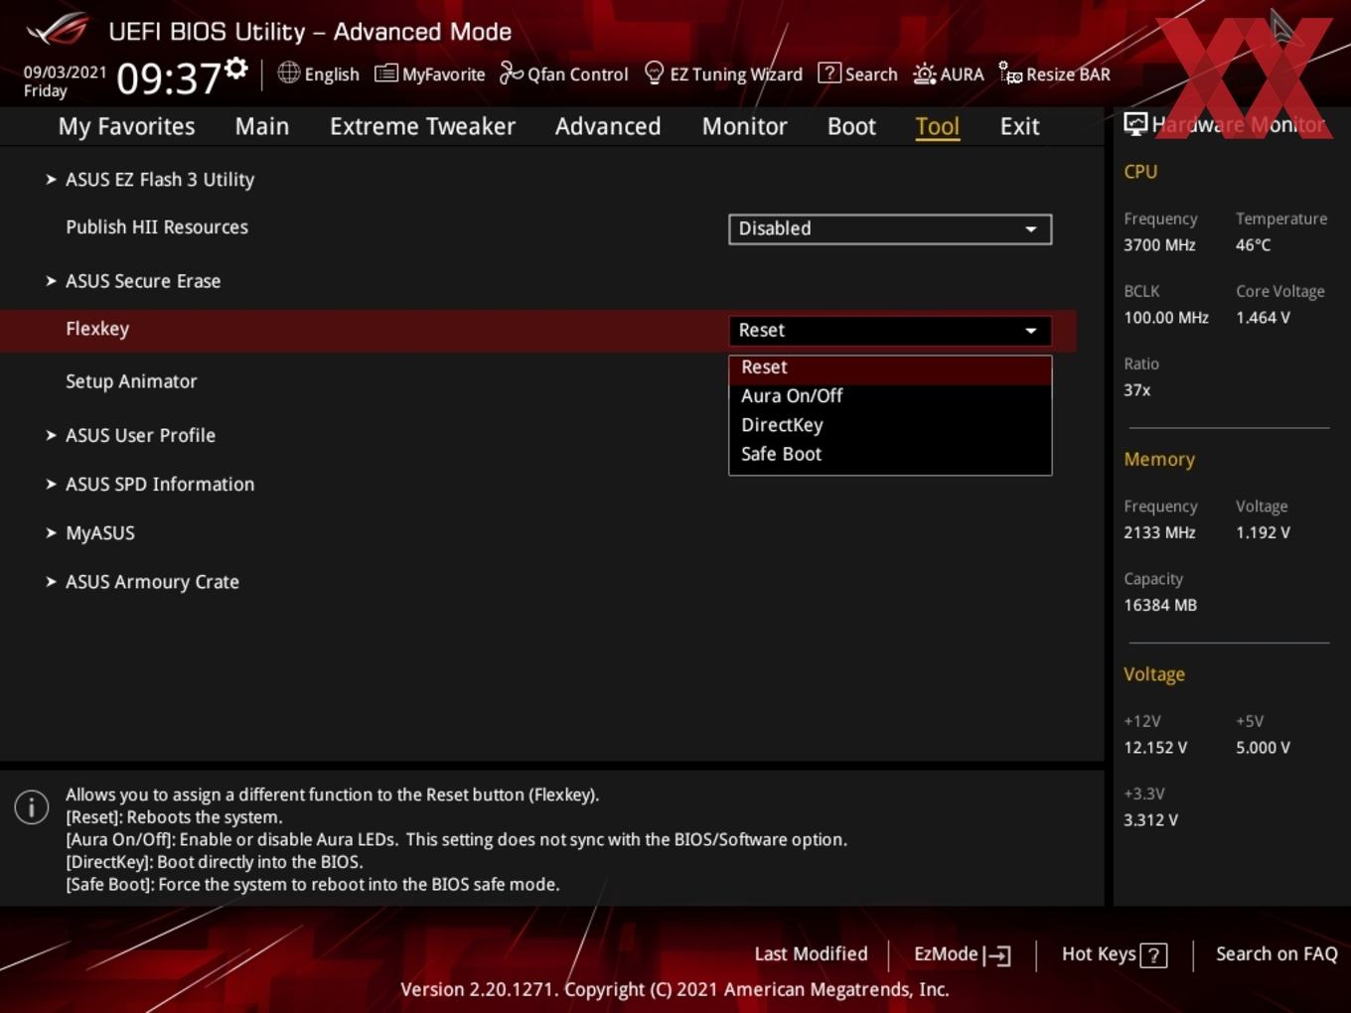Click the 09:37 clock display
Image resolution: width=1351 pixels, height=1013 pixels.
[x=168, y=78]
